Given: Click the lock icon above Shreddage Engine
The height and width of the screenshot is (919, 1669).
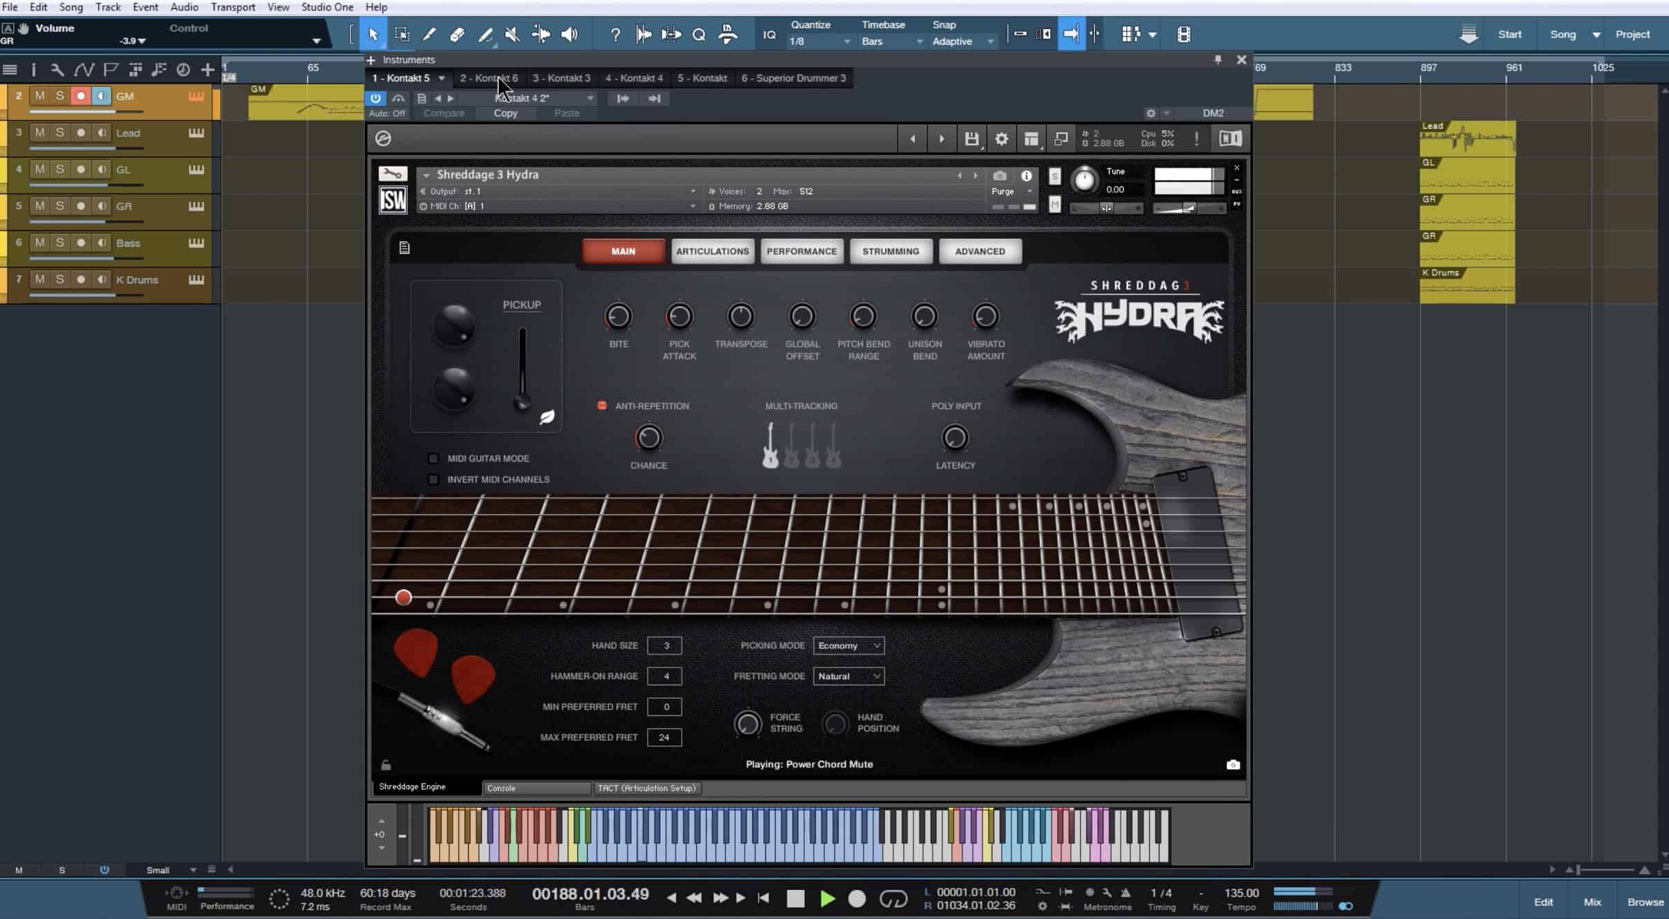Looking at the screenshot, I should 386,765.
